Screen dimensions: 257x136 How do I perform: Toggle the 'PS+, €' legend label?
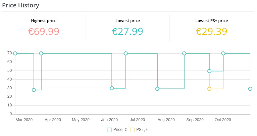tap(142, 130)
